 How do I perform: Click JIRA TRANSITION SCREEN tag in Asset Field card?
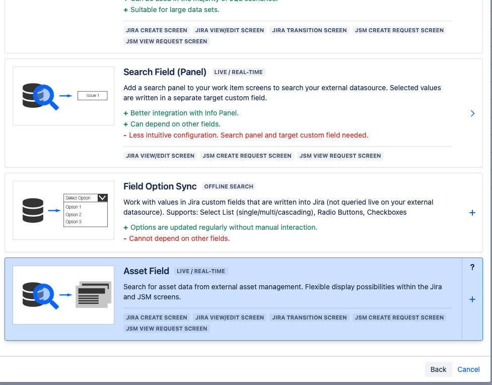pos(309,317)
